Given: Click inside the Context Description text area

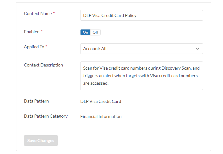Looking at the screenshot, I should (x=142, y=76).
